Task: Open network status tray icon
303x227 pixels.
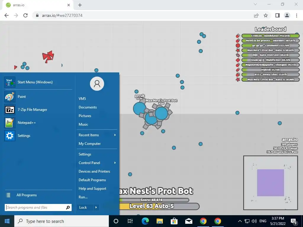Action: point(247,221)
